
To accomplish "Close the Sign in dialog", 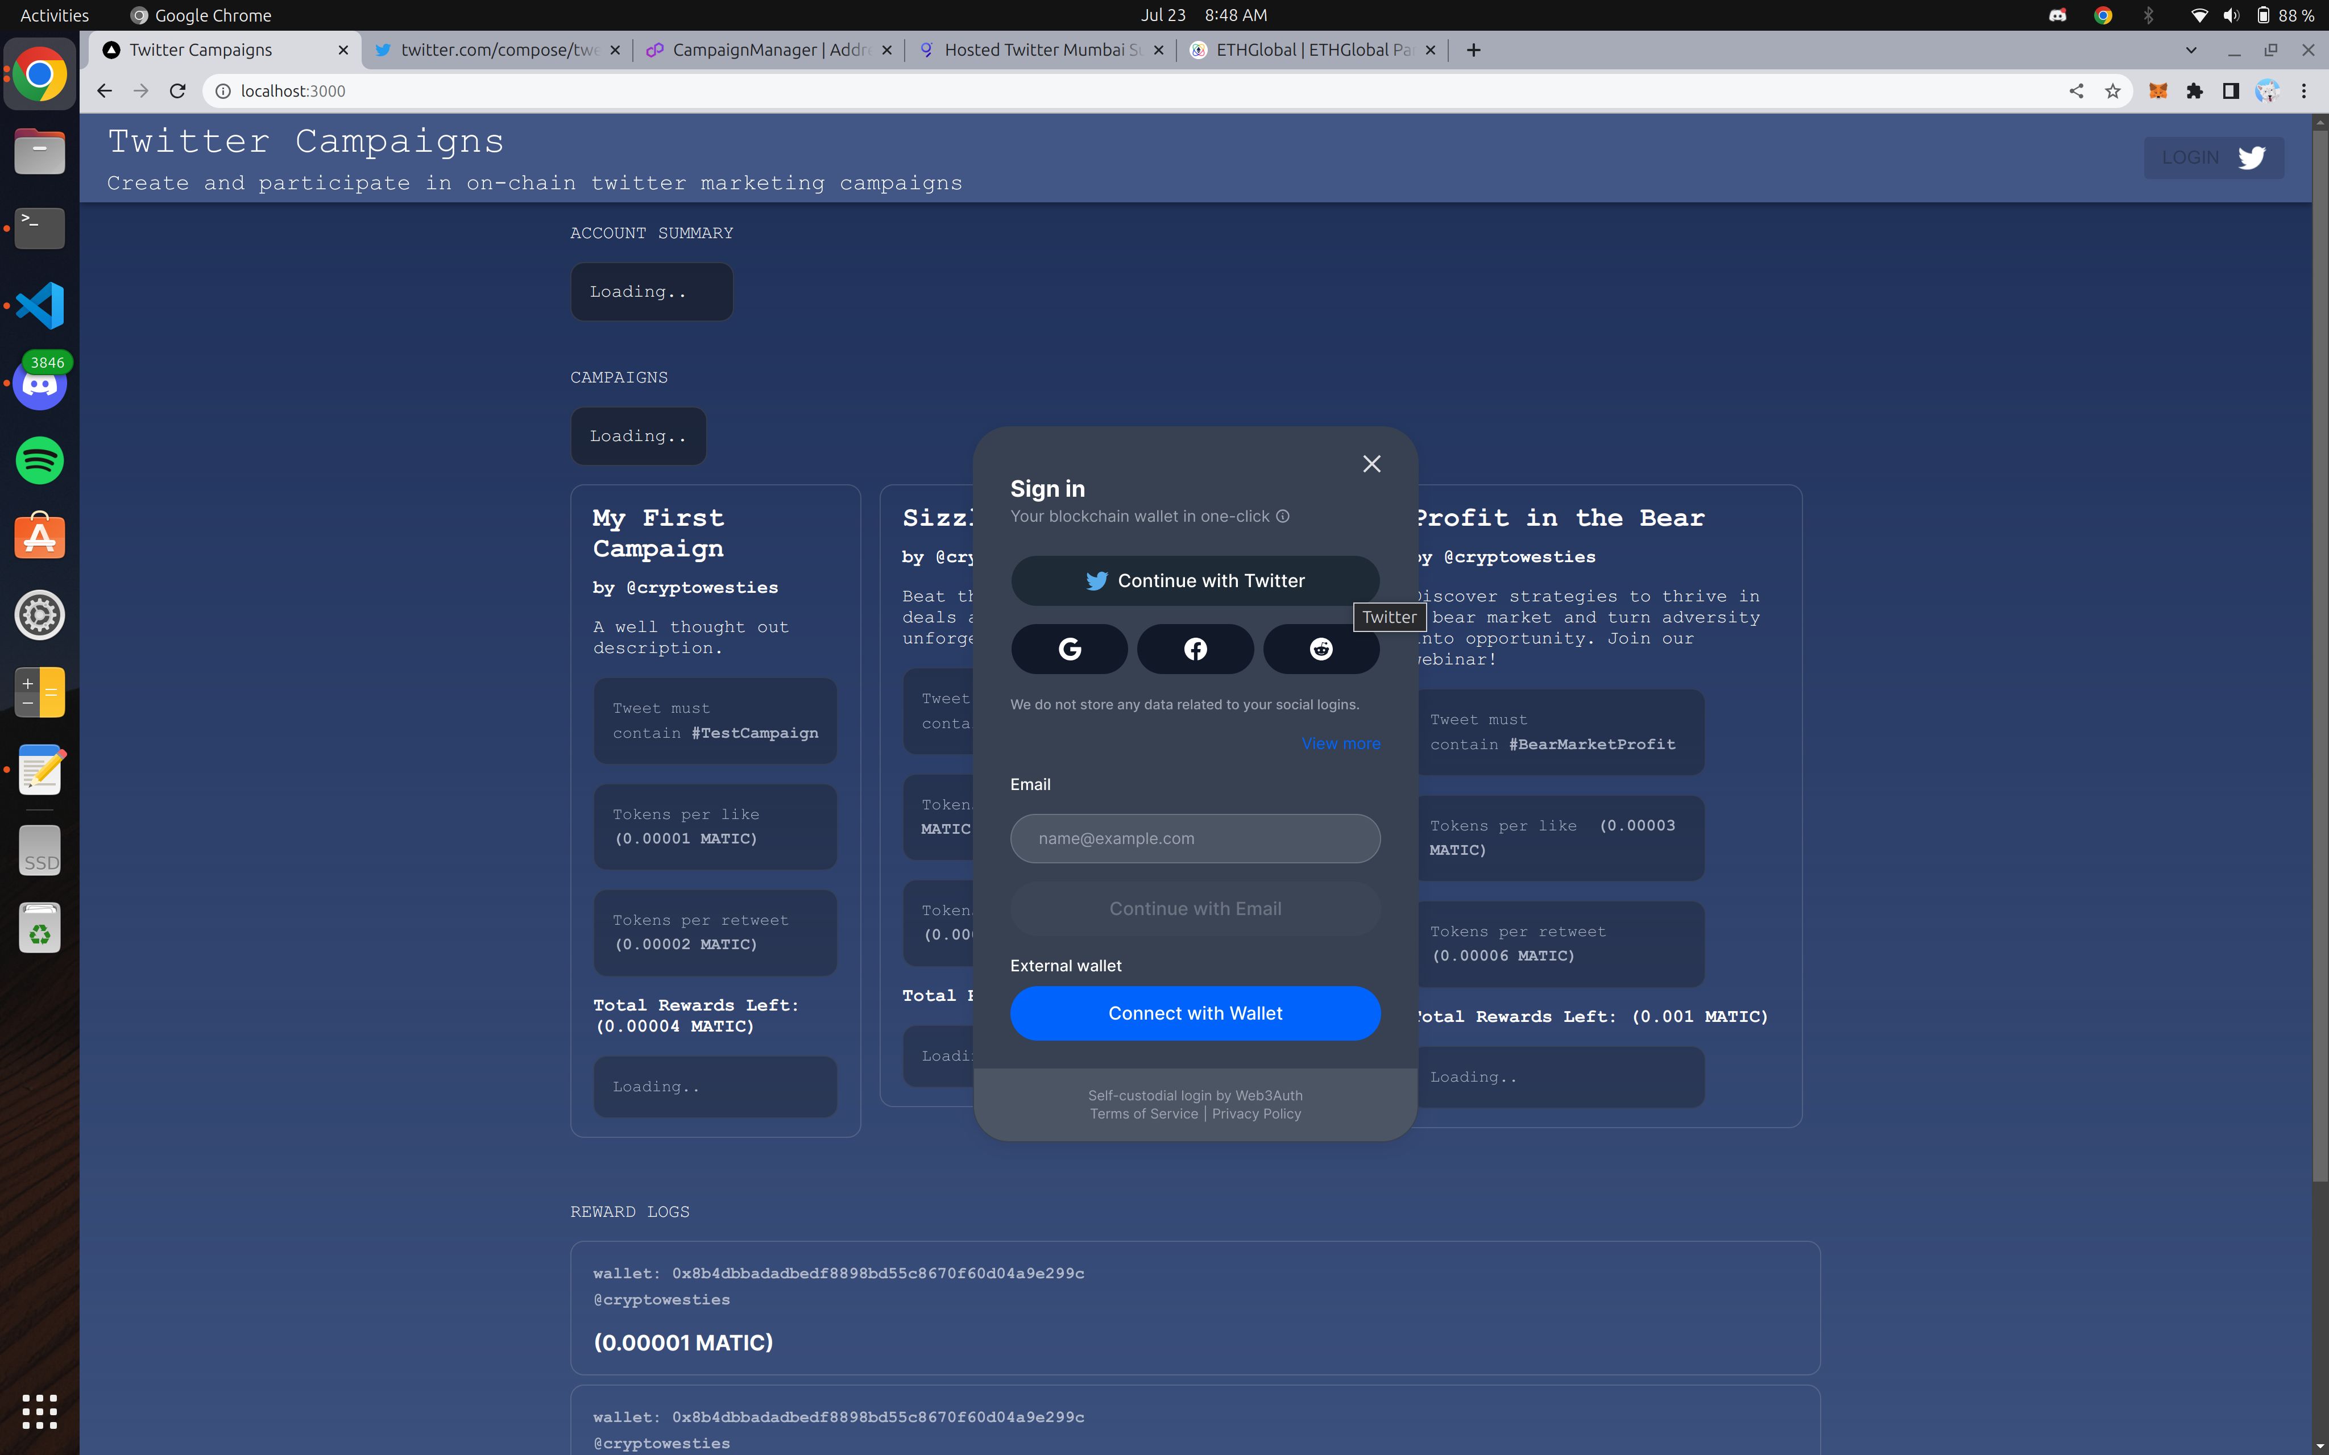I will 1371,464.
